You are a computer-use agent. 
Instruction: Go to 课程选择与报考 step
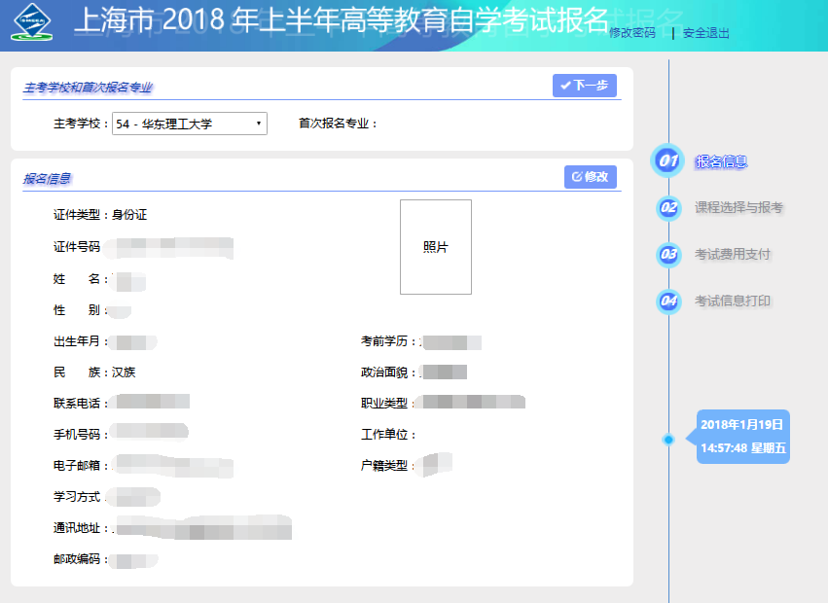point(738,207)
